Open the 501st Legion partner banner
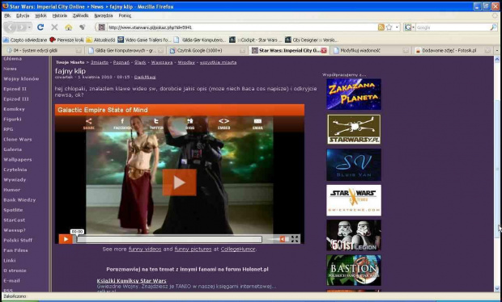Image resolution: width=502 pixels, height=302 pixels. pos(354,235)
